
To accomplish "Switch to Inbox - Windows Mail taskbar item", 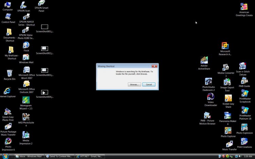I will coord(29,156).
